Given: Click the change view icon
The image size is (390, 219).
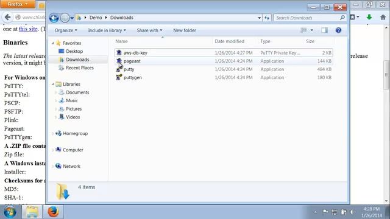Looking at the screenshot, I should [x=303, y=30].
